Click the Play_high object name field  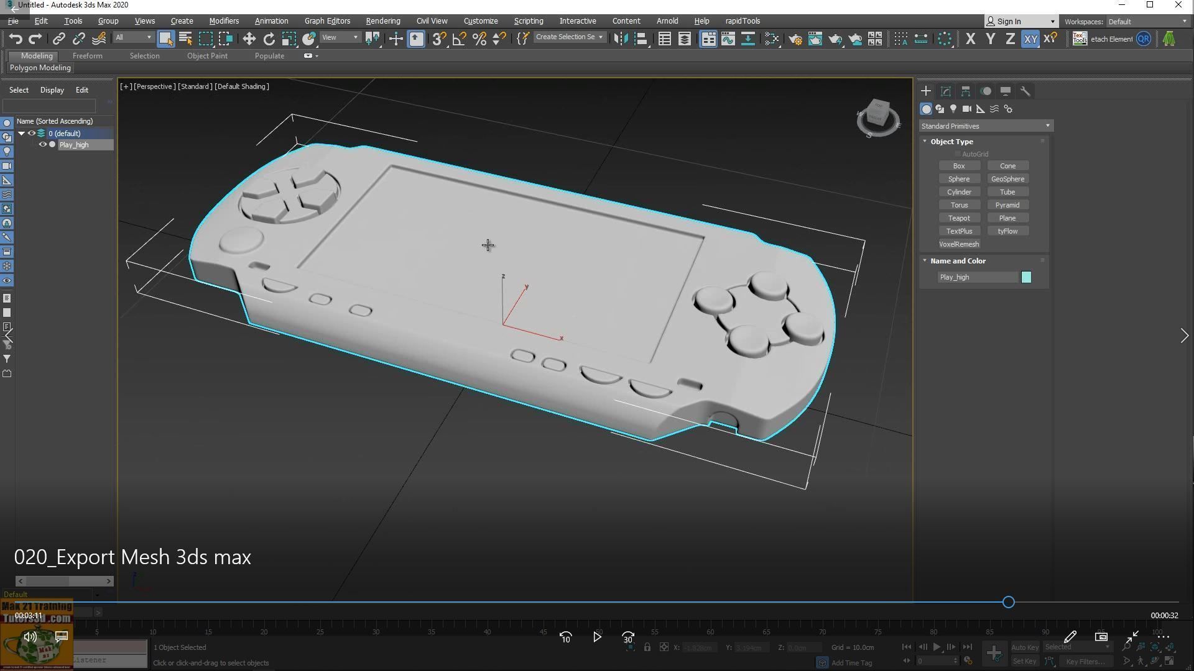point(978,278)
